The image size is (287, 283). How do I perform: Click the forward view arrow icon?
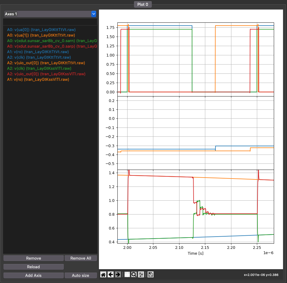[118, 274]
